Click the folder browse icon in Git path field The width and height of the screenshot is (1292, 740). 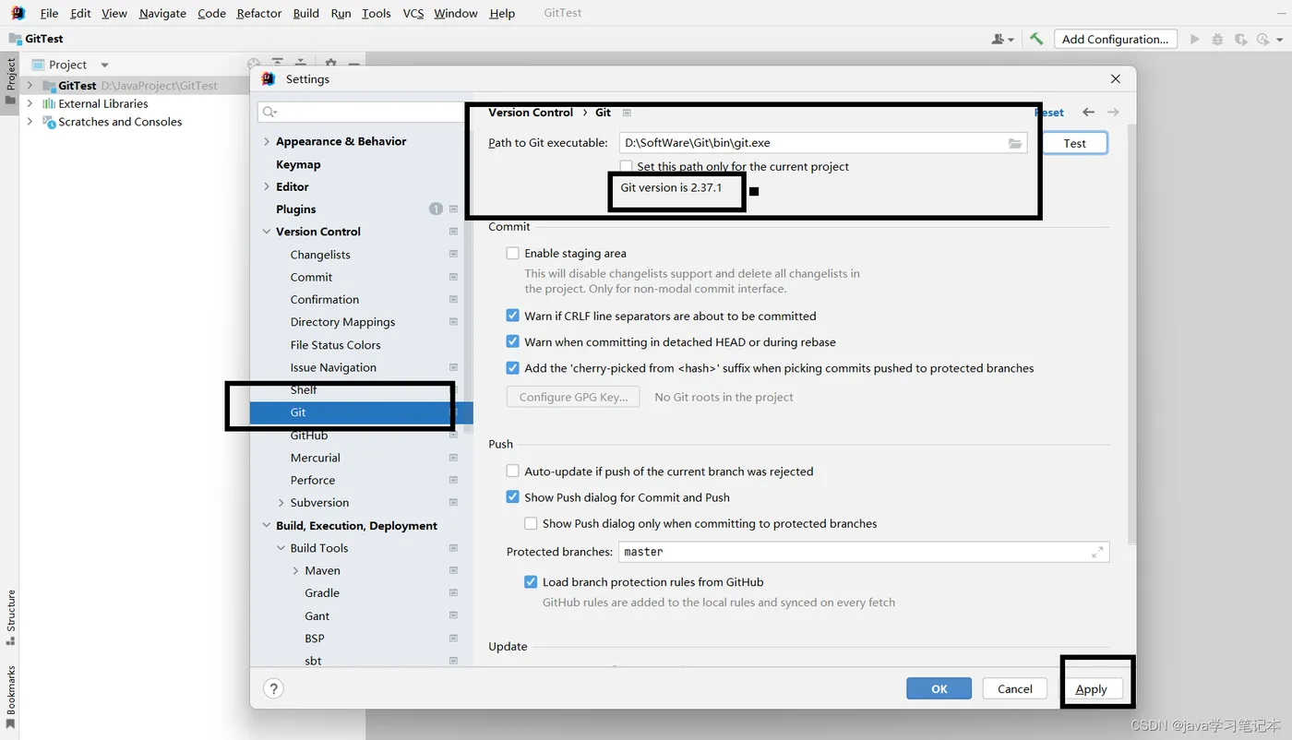pyautogui.click(x=1015, y=143)
